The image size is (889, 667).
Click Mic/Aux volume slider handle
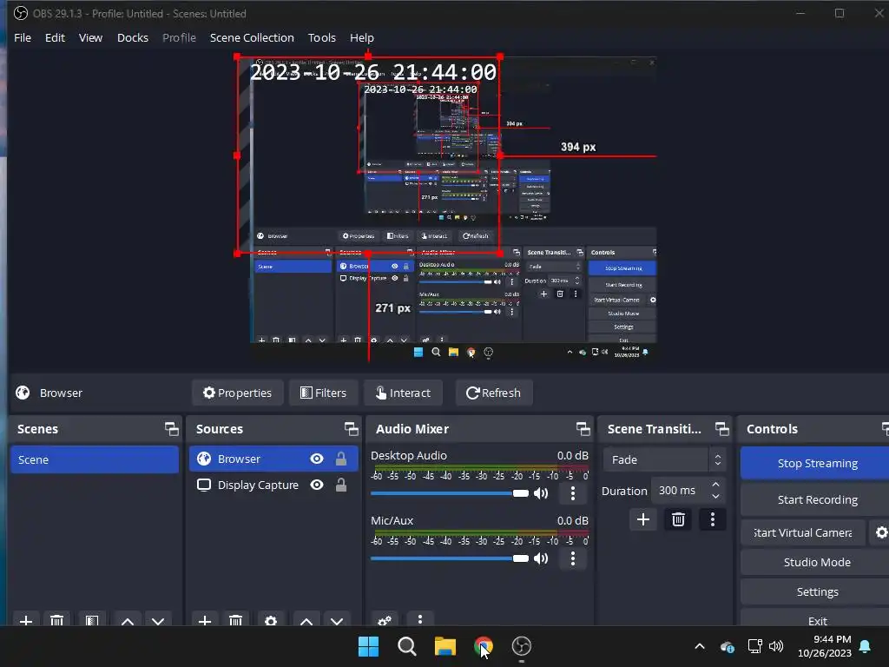pyautogui.click(x=521, y=558)
